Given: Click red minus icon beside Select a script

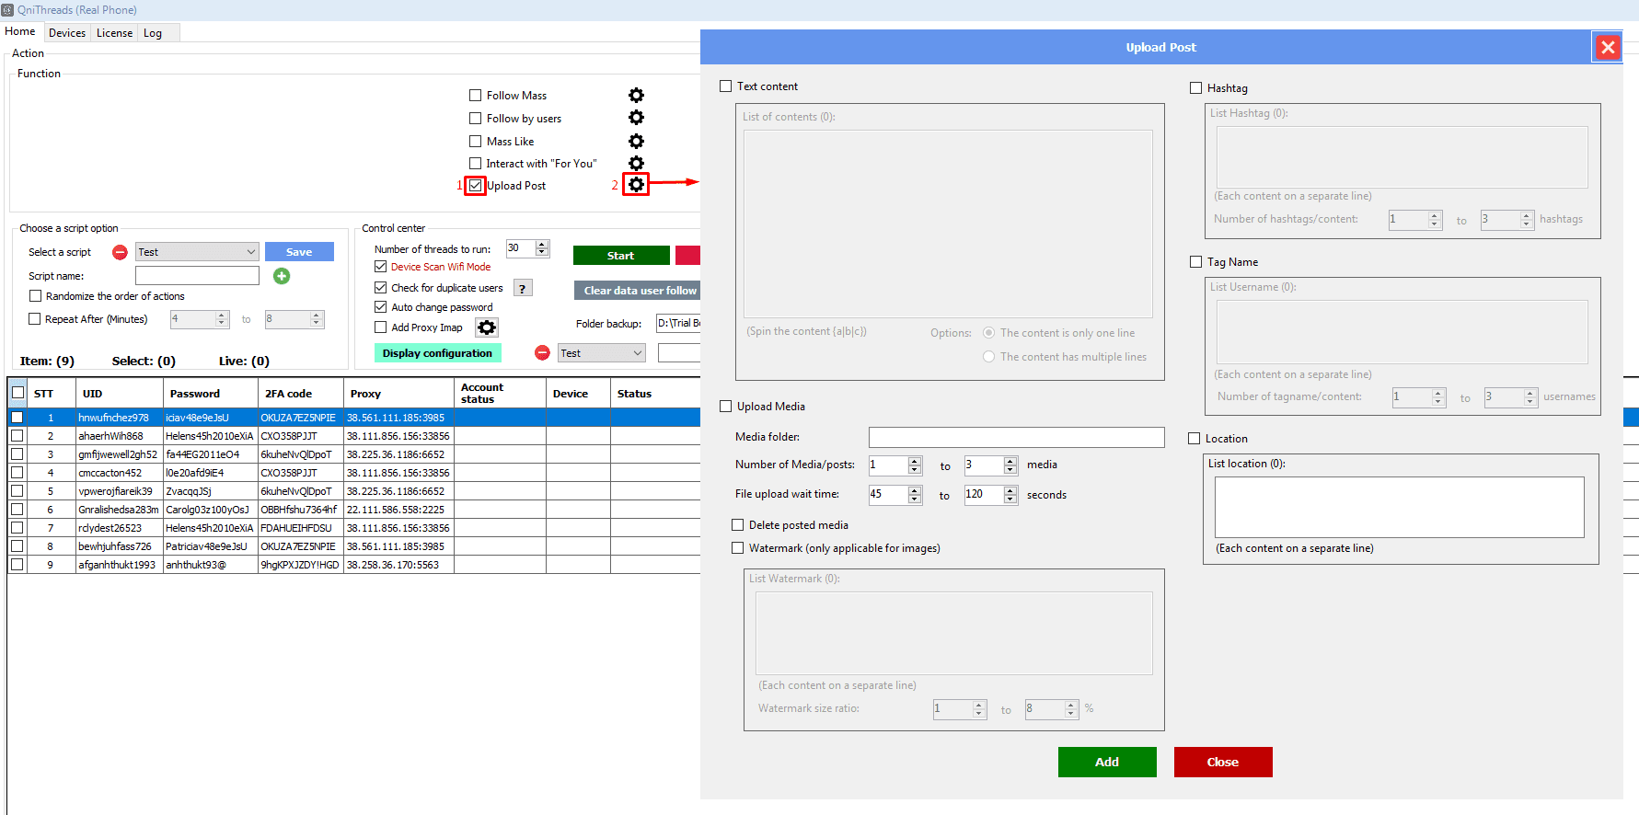Looking at the screenshot, I should pos(120,252).
